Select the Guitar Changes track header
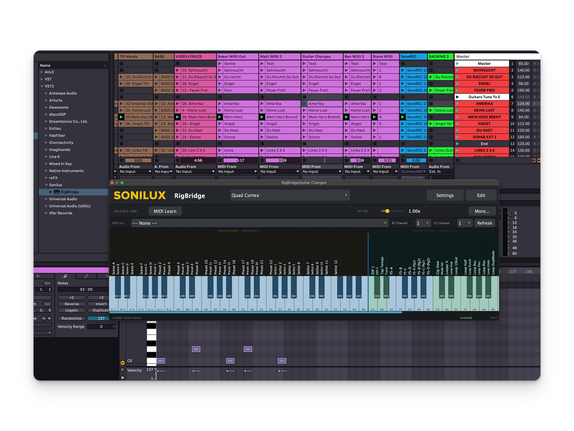Viewport: 574px width, 431px height. tap(322, 57)
